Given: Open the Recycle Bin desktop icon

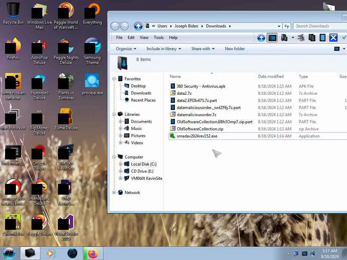Looking at the screenshot, I should pos(13,13).
